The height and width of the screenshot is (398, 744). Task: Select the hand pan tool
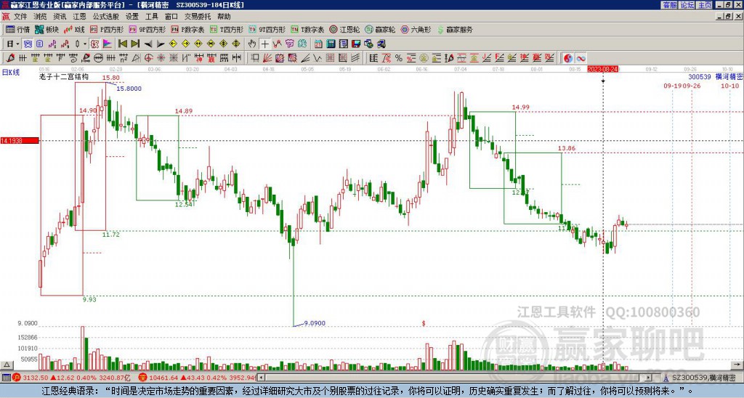pyautogui.click(x=252, y=44)
